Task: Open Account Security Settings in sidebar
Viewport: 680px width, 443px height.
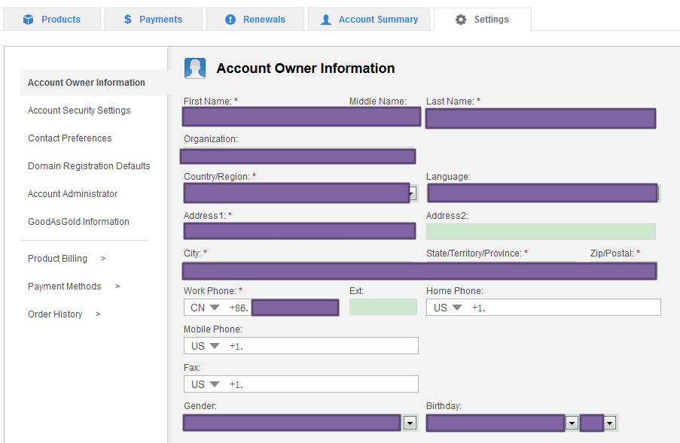Action: coord(79,111)
